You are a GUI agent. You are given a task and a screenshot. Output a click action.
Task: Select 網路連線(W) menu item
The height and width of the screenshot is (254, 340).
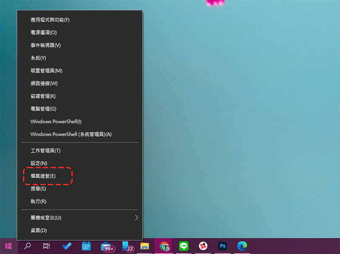(79, 83)
